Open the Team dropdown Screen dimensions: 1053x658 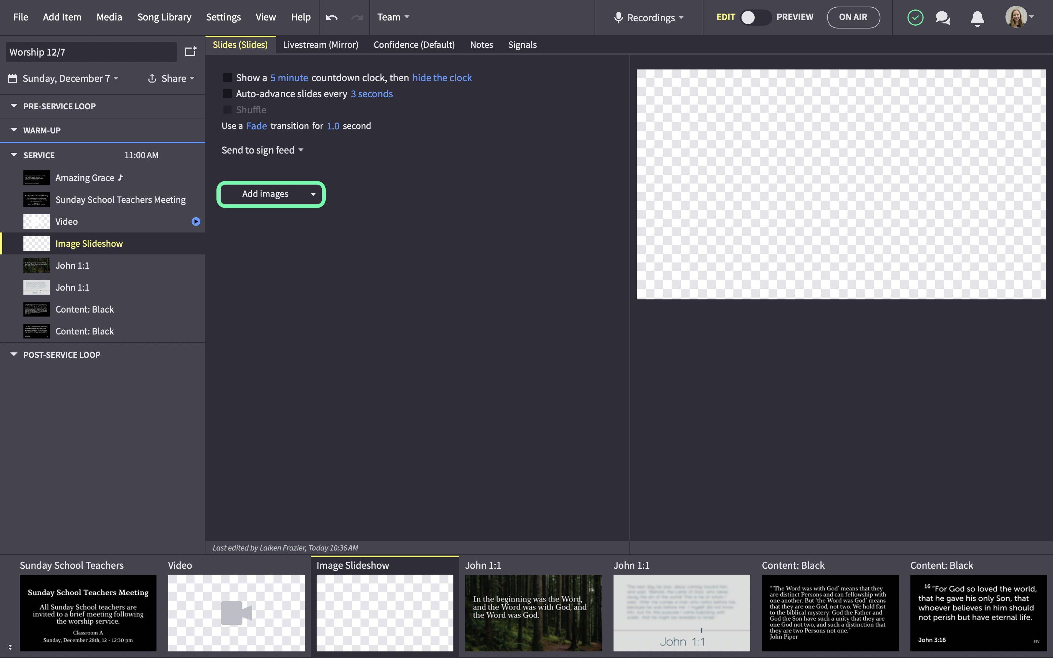393,17
